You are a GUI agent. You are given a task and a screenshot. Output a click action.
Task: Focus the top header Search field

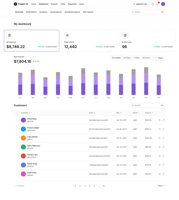point(148,12)
